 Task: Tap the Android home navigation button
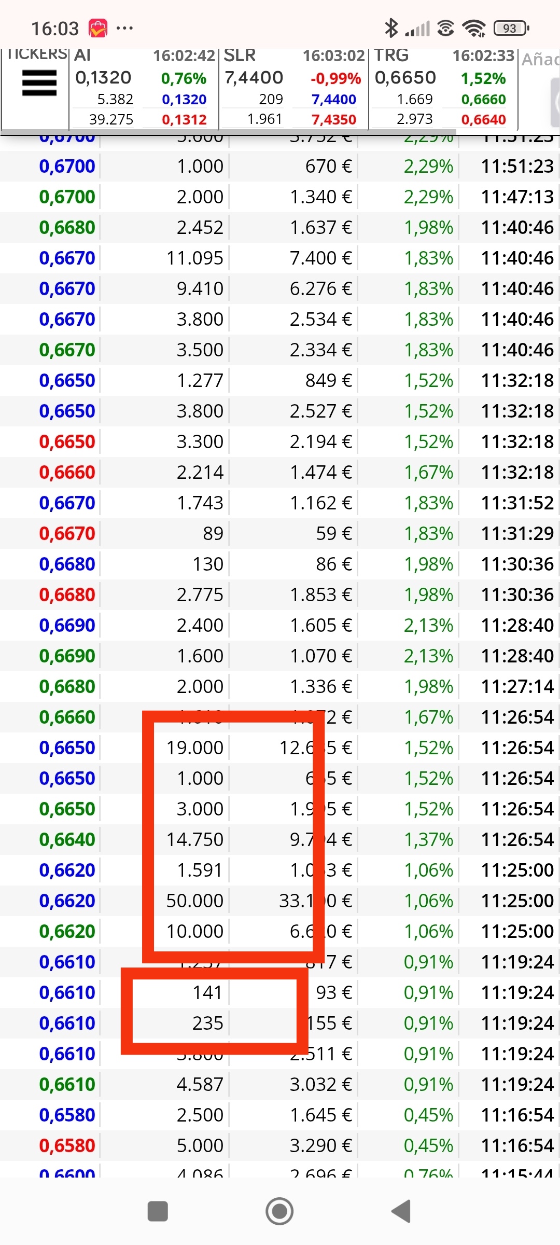coord(279,1211)
